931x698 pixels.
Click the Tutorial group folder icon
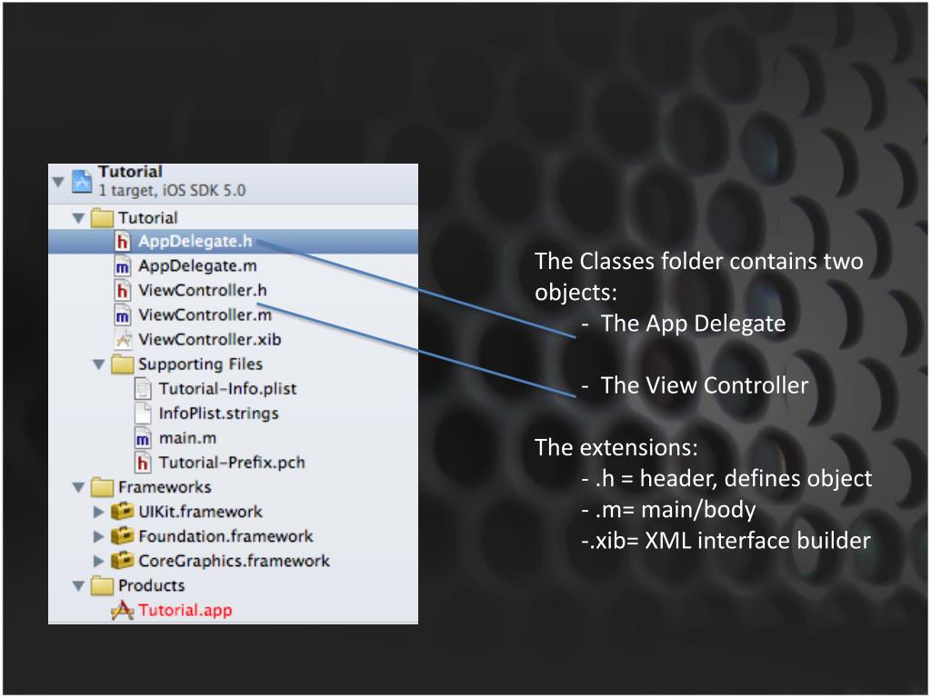click(102, 218)
